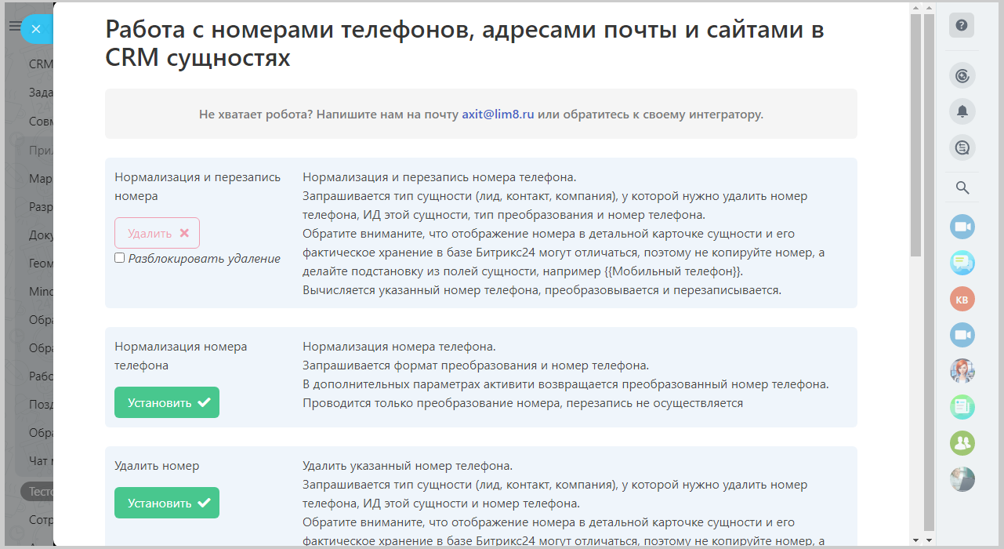
Task: Open Зада… item in left menu
Action: (x=41, y=93)
